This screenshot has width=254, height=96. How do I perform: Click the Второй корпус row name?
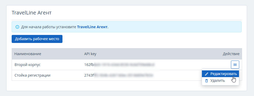[27, 65]
